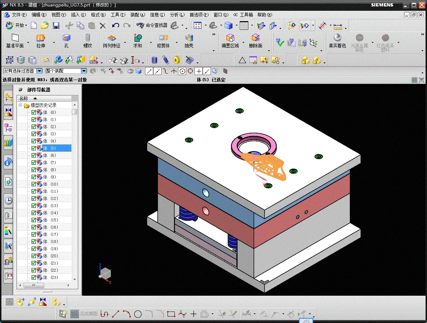Open the 视图(V) menu
This screenshot has width=427, height=323.
(x=59, y=15)
